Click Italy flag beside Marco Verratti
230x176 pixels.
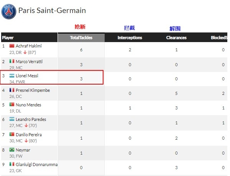click(x=12, y=61)
